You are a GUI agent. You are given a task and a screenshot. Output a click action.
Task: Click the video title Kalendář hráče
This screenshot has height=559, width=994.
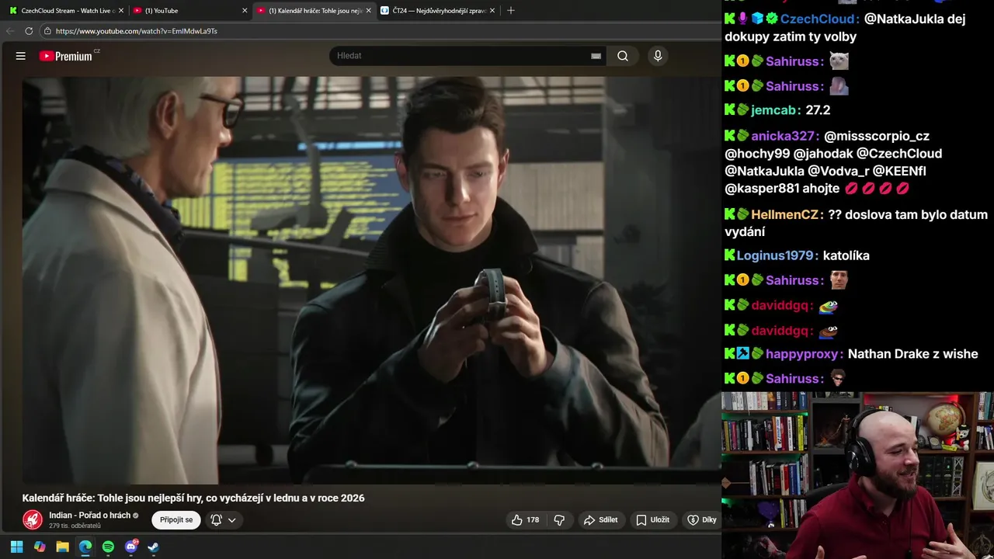click(193, 498)
